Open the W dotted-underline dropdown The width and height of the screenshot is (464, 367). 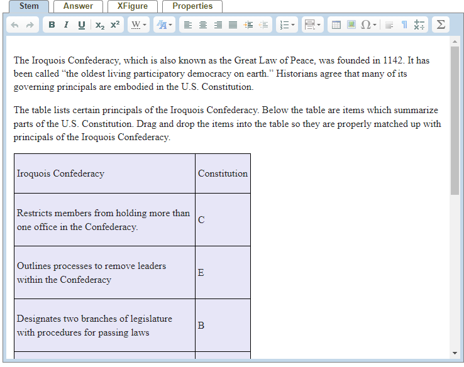(x=138, y=25)
